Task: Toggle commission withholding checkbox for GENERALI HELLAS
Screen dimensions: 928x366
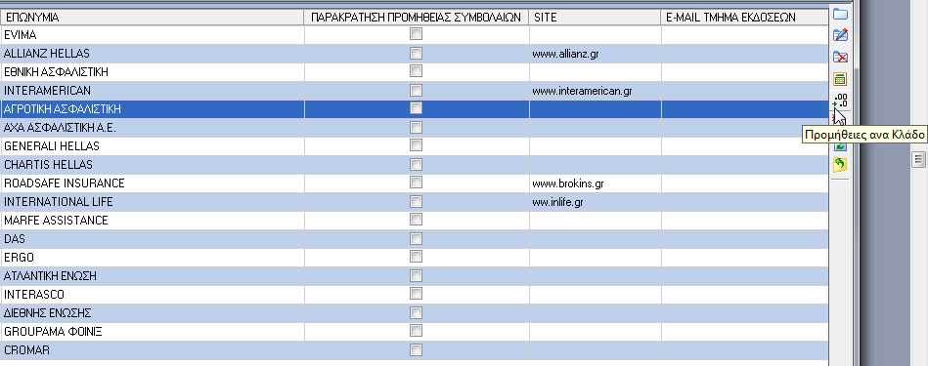Action: (416, 145)
